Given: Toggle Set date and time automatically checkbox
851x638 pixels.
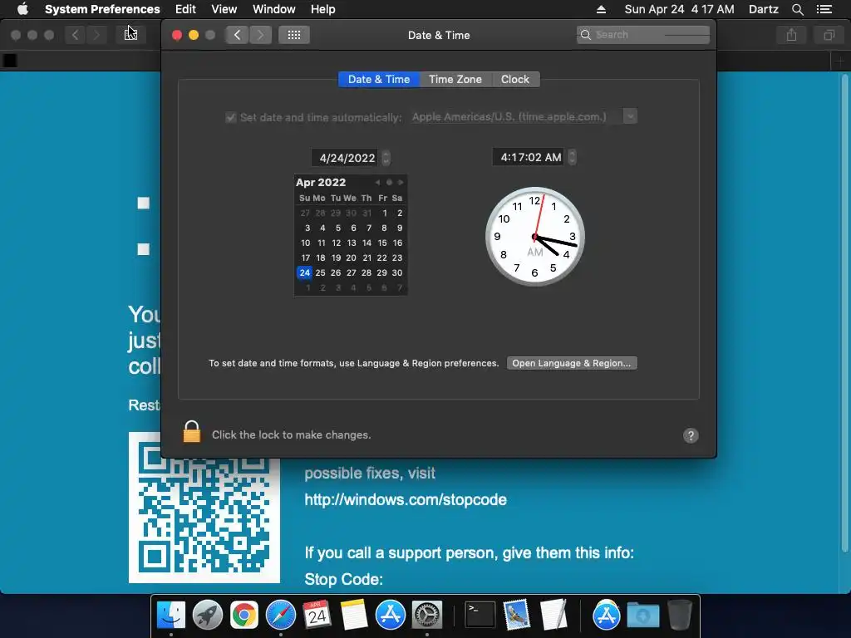Looking at the screenshot, I should [x=231, y=117].
